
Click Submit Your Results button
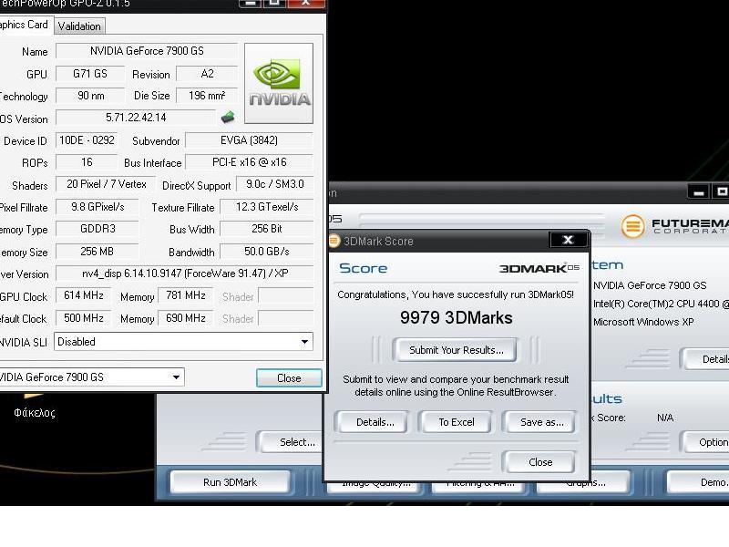point(456,350)
